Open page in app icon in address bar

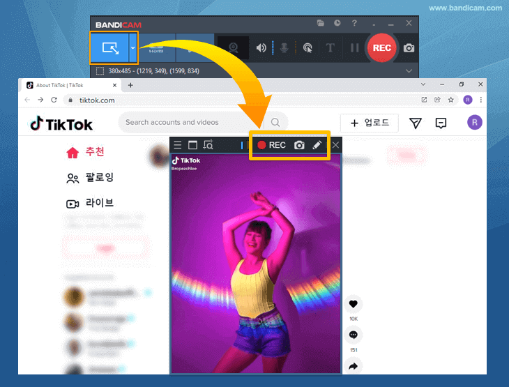(x=424, y=100)
